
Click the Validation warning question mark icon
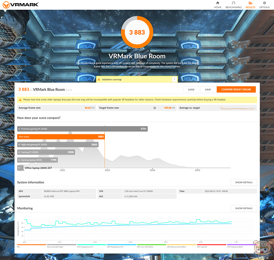(174, 79)
